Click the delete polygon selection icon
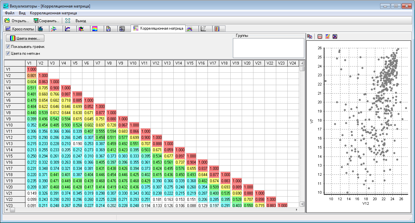The image size is (415, 223). click(x=335, y=37)
